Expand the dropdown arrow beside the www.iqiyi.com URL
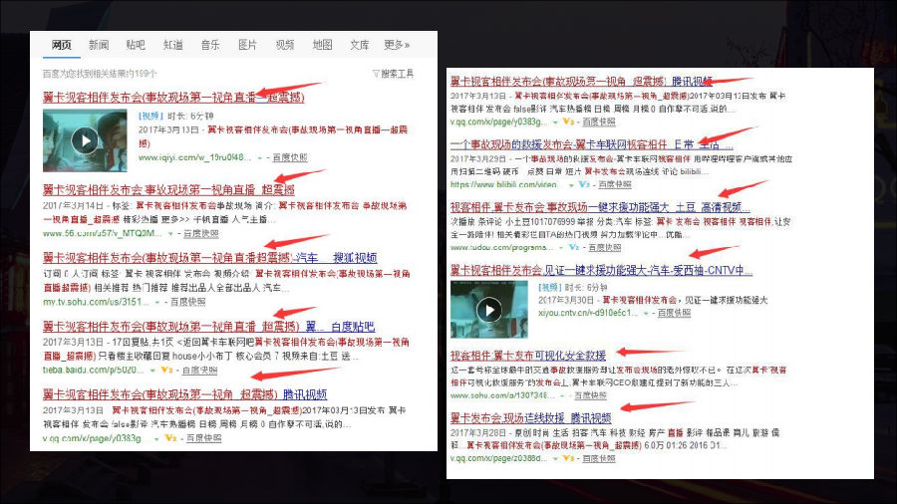 click(x=260, y=157)
